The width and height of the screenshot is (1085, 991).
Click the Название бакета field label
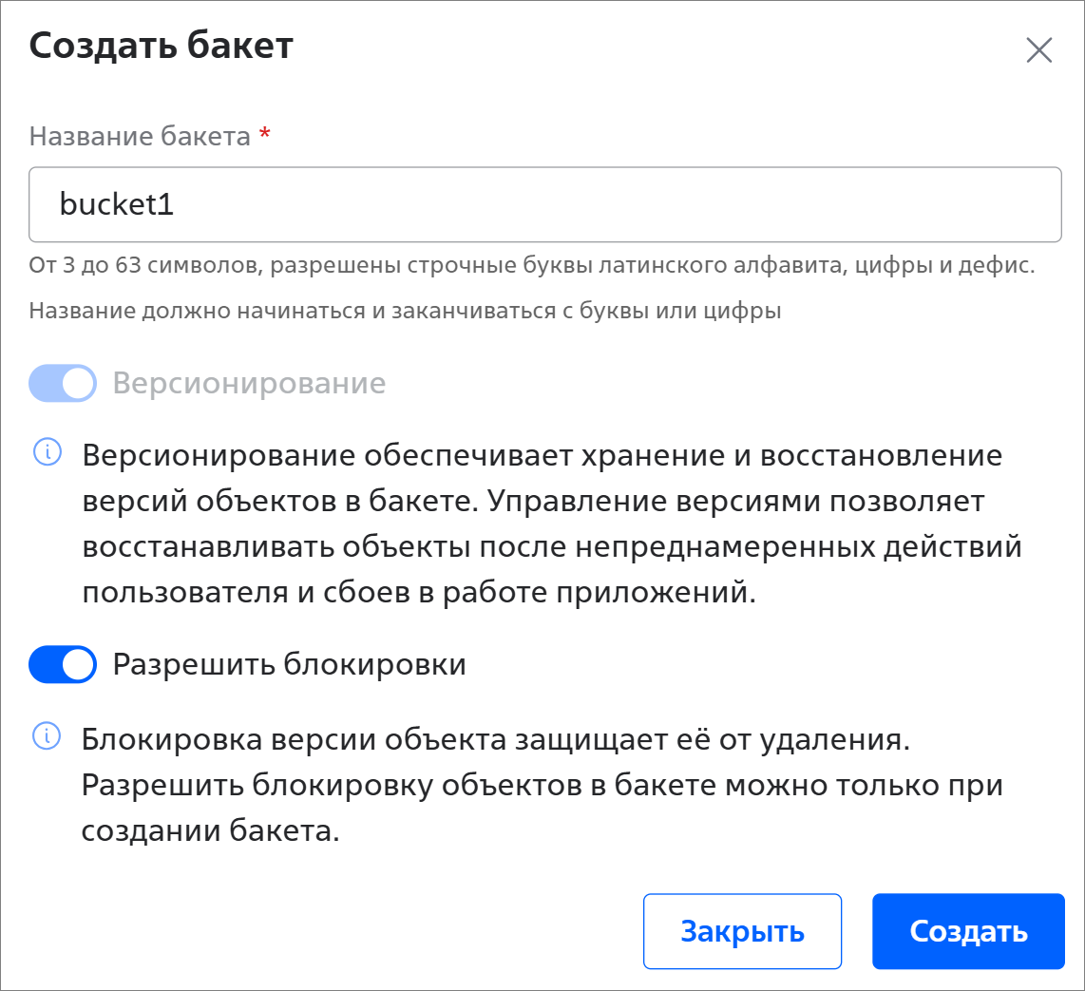(x=140, y=137)
